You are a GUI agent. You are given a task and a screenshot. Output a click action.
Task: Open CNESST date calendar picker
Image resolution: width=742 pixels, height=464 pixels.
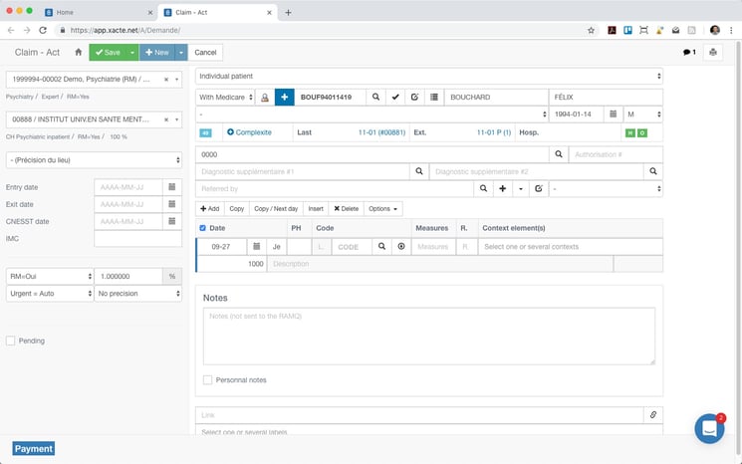[x=172, y=221]
